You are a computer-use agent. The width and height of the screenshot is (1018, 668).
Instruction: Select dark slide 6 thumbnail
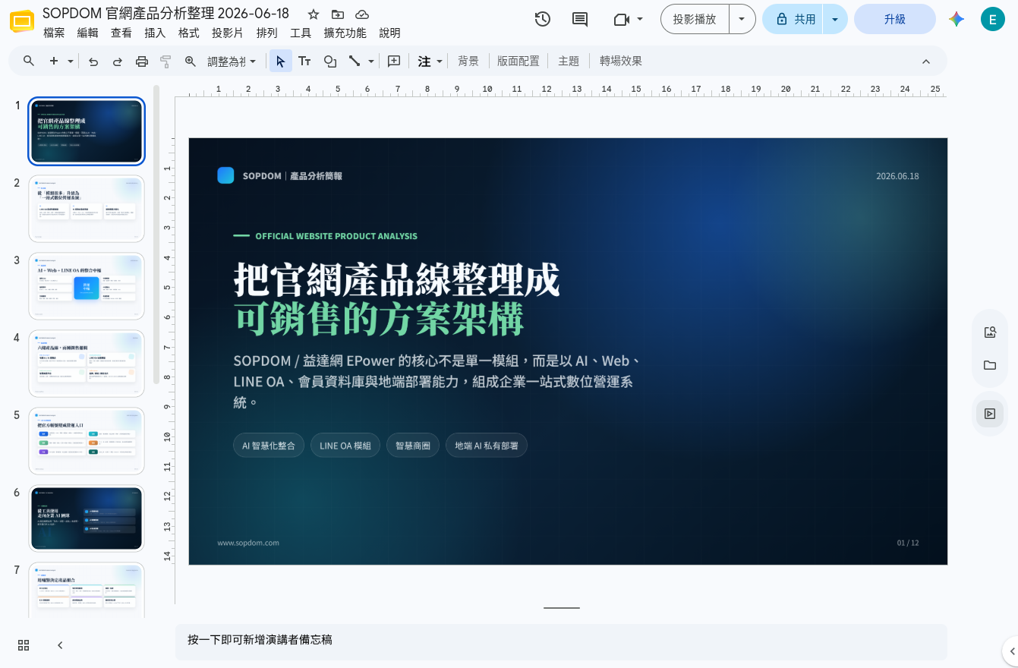point(87,518)
